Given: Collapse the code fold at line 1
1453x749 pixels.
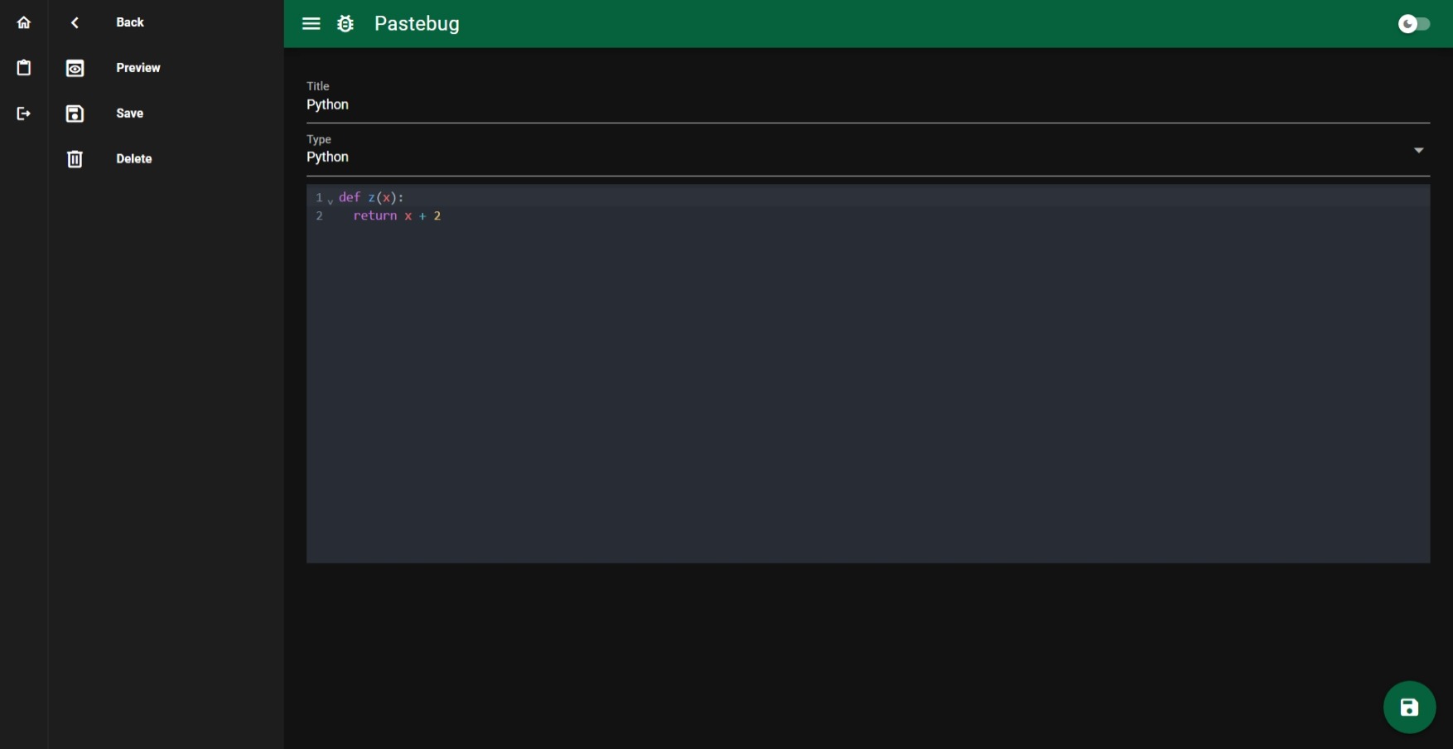Looking at the screenshot, I should (332, 201).
